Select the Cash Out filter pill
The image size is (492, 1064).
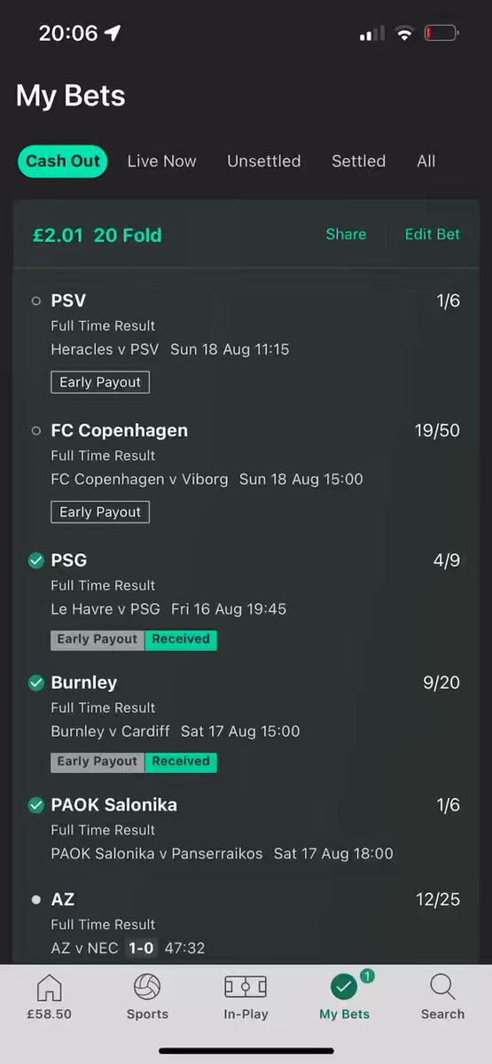63,161
